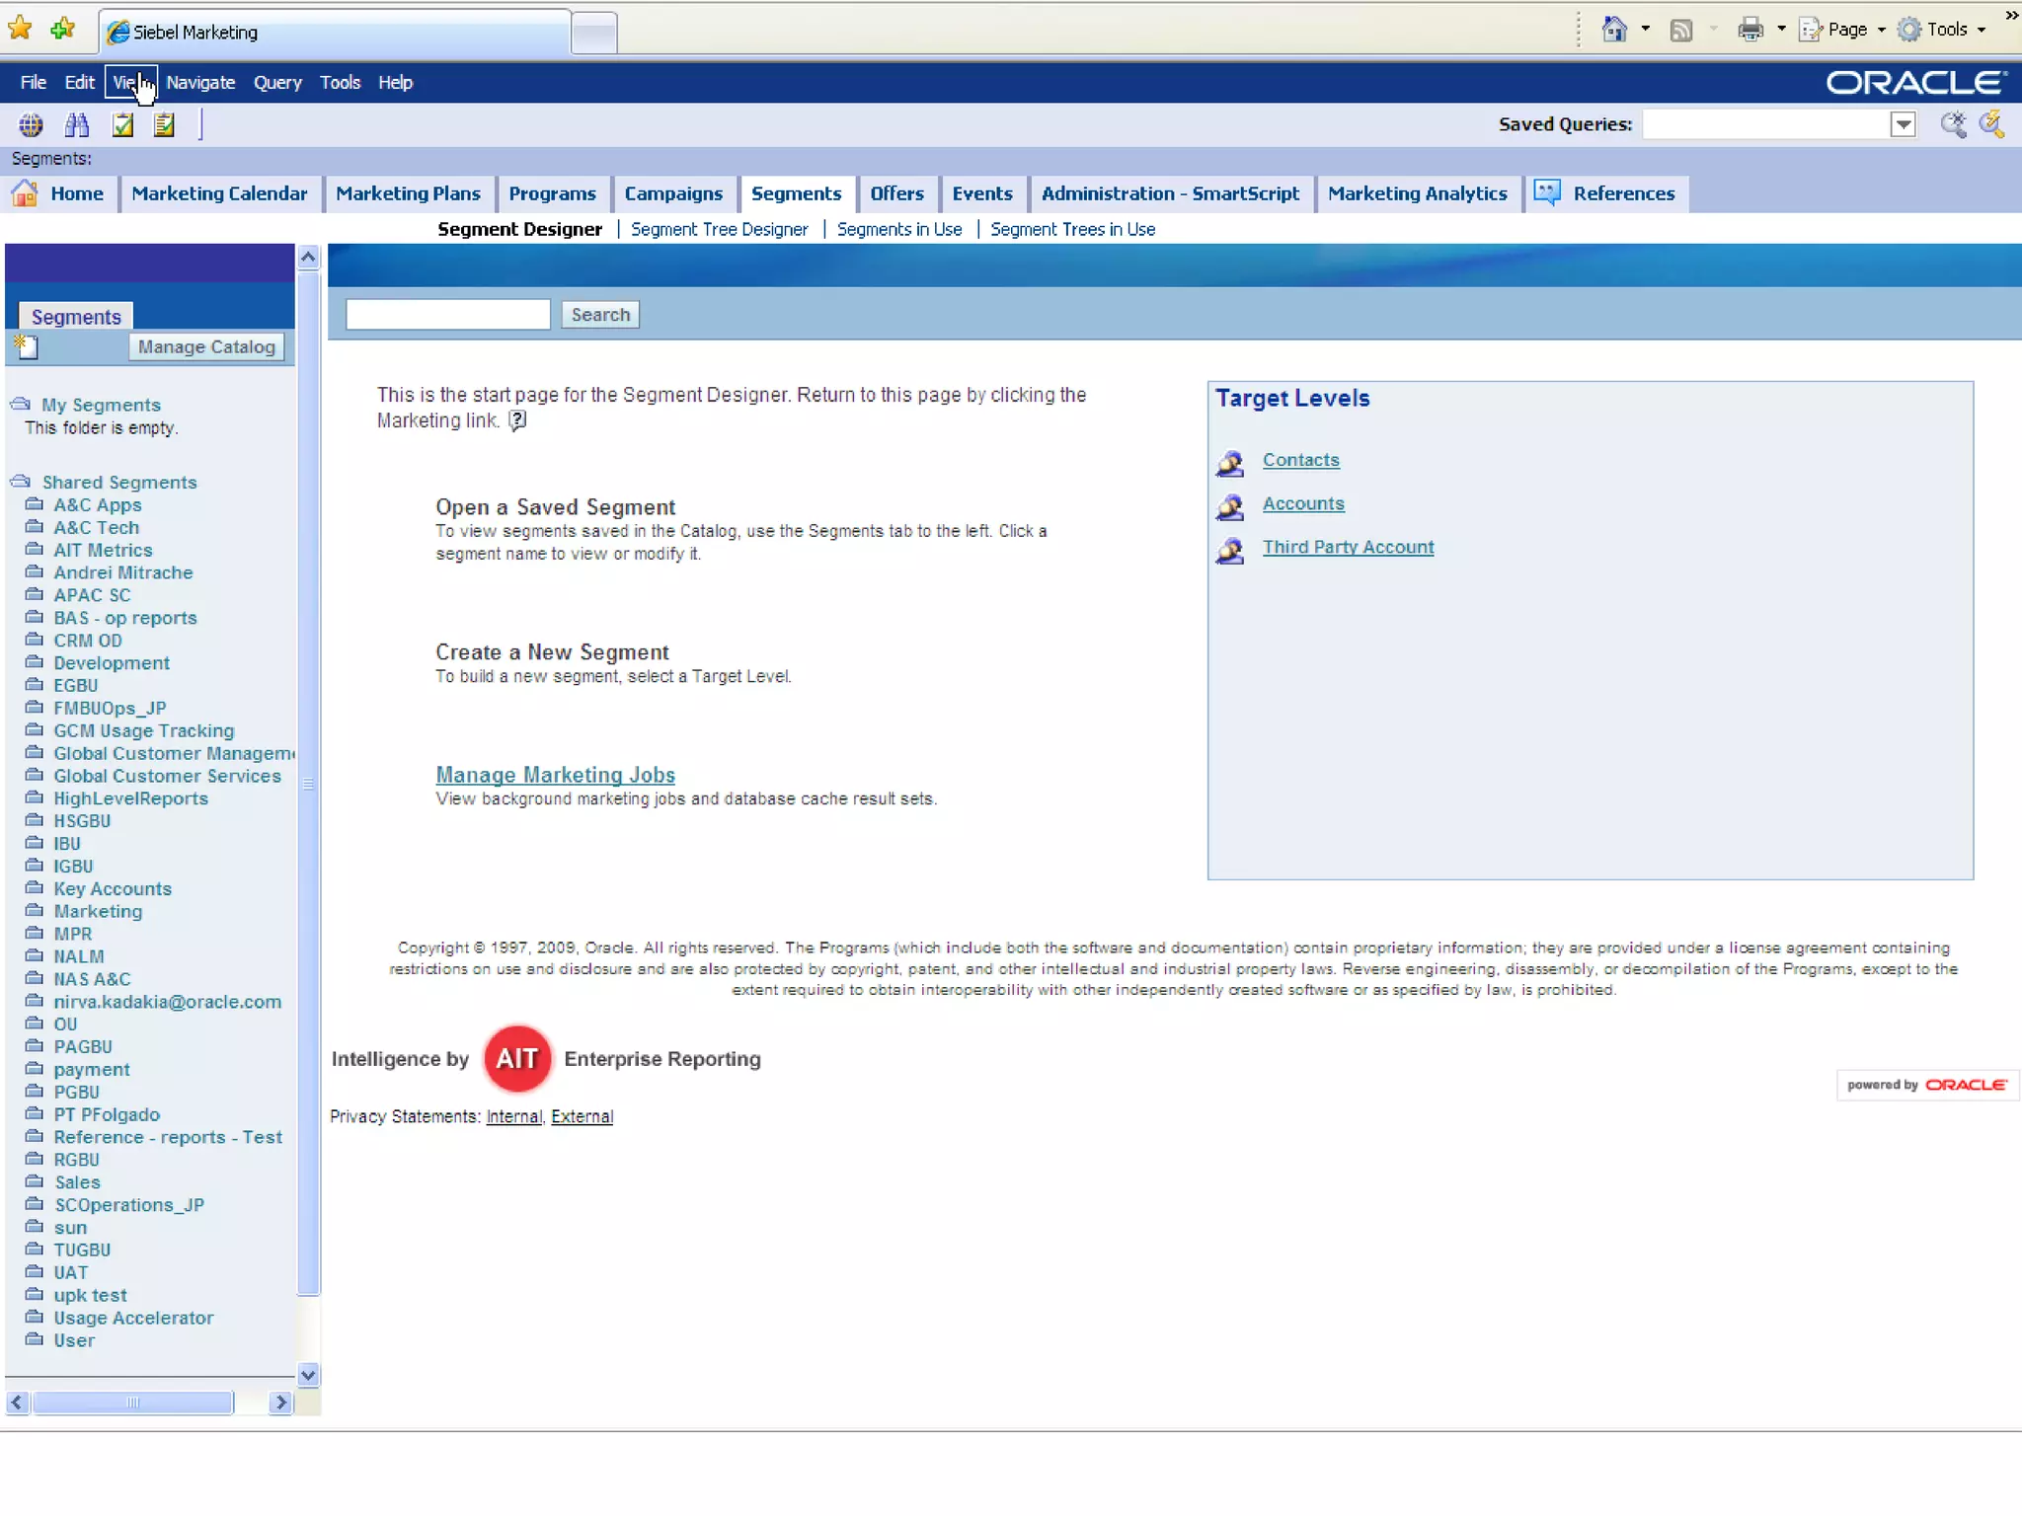Click the browser Favorites star icon
Viewport: 2022px width, 1516px height.
(20, 30)
